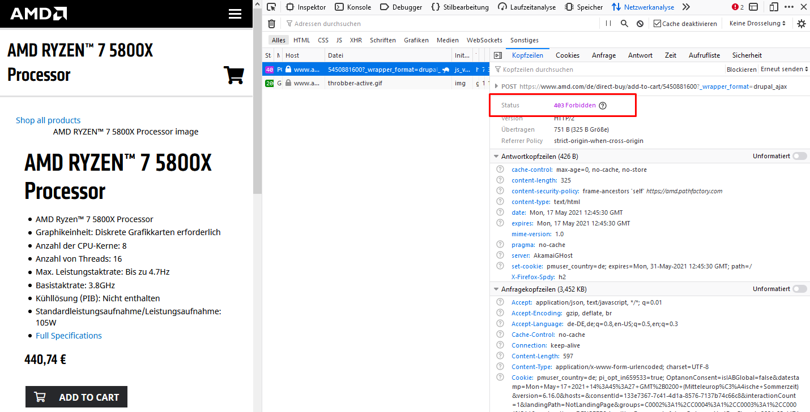Filter requests by HTML

tap(302, 40)
